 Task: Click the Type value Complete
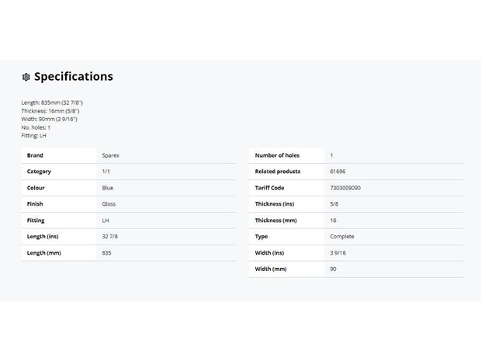click(342, 237)
